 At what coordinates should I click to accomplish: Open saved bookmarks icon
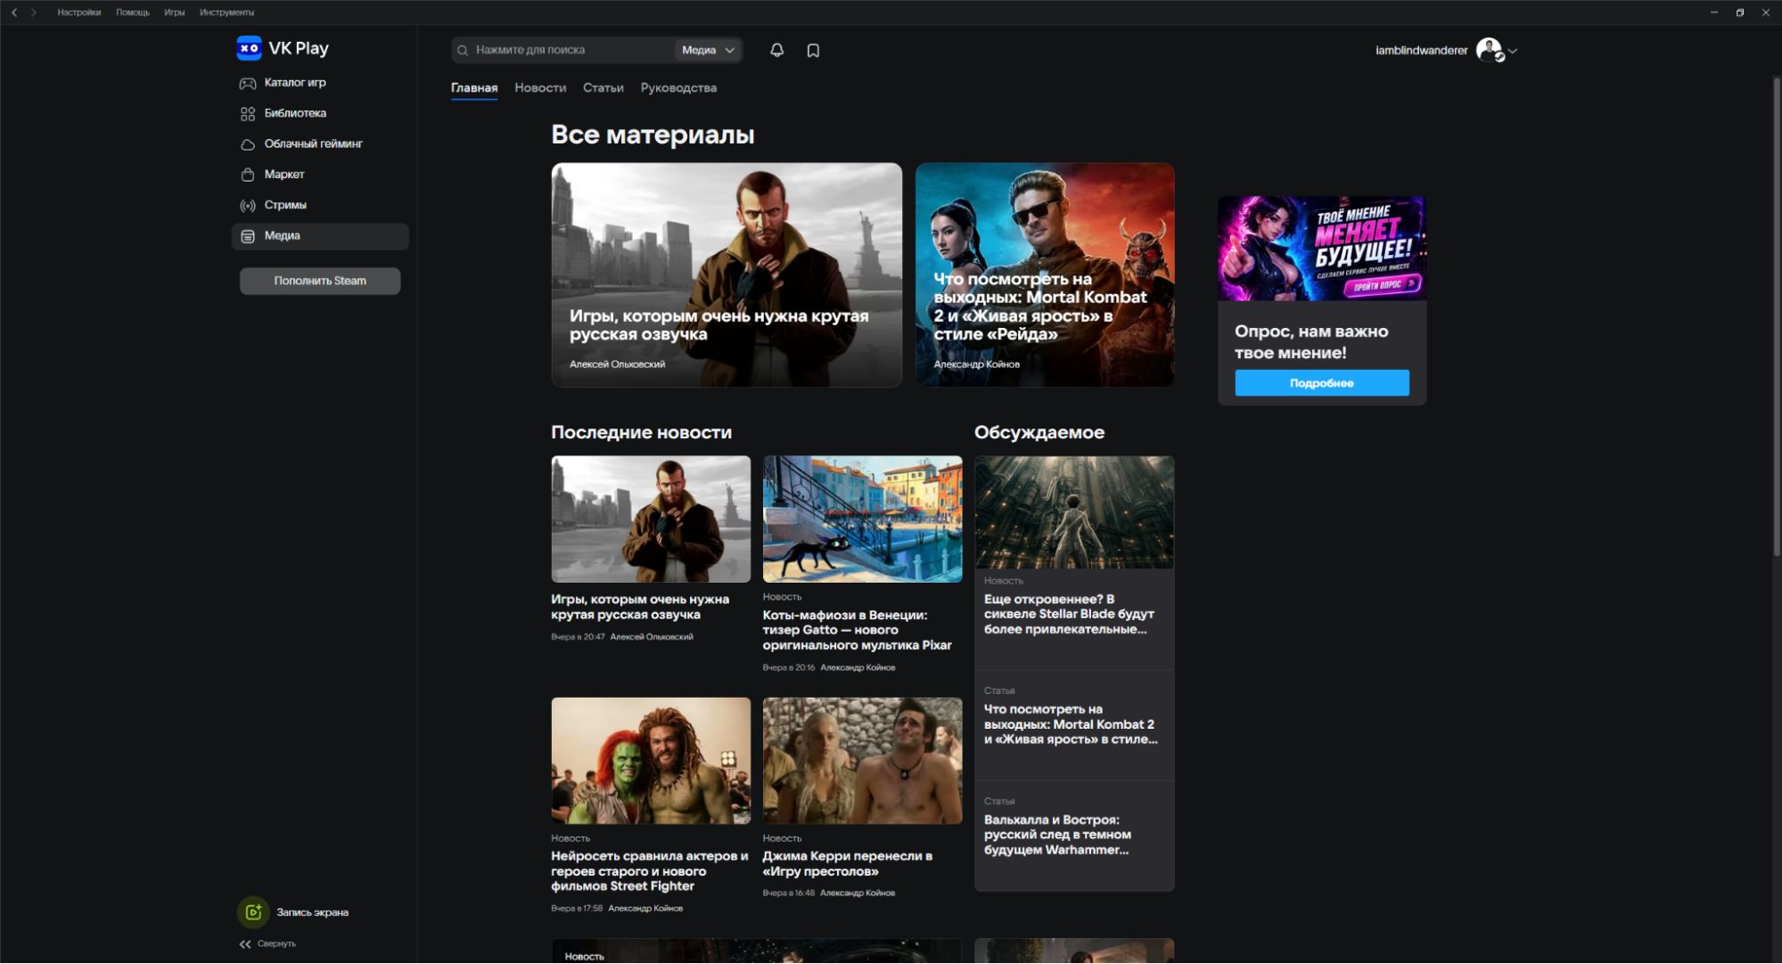(813, 51)
